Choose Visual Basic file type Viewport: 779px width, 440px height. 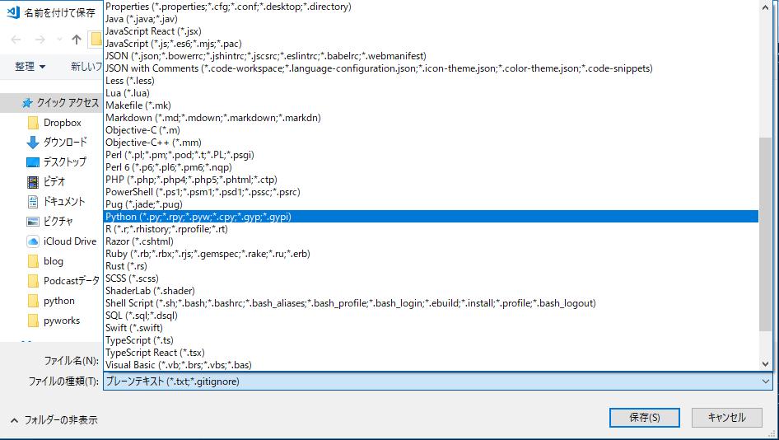click(431, 365)
